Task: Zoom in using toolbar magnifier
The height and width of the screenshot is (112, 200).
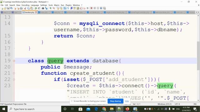Action: [50, 8]
